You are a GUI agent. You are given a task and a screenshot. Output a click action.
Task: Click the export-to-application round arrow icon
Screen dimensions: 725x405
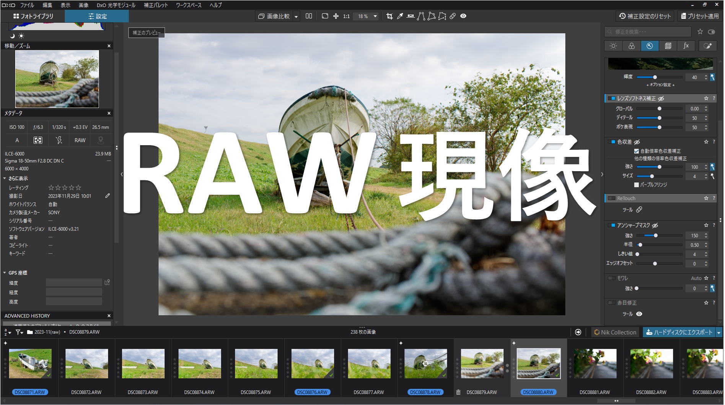[578, 332]
